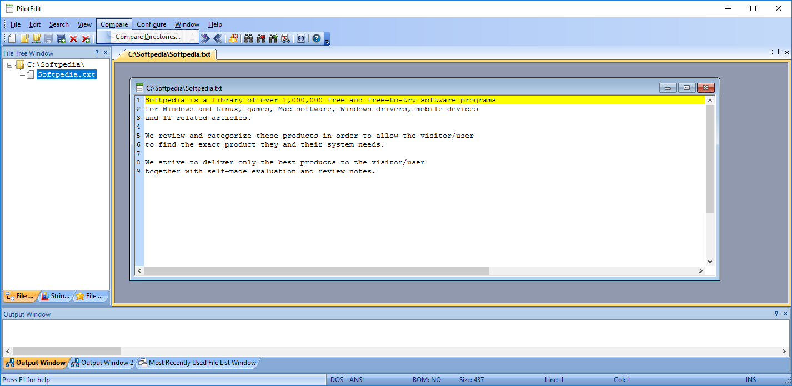Switch to the Output Window 2 tab
The width and height of the screenshot is (792, 386).
coord(102,363)
